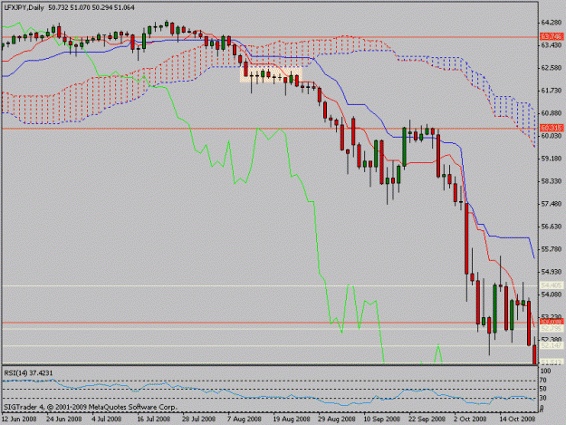Viewport: 566px width, 425px height.
Task: Click the 60.030 price axis label
Action: pos(552,135)
